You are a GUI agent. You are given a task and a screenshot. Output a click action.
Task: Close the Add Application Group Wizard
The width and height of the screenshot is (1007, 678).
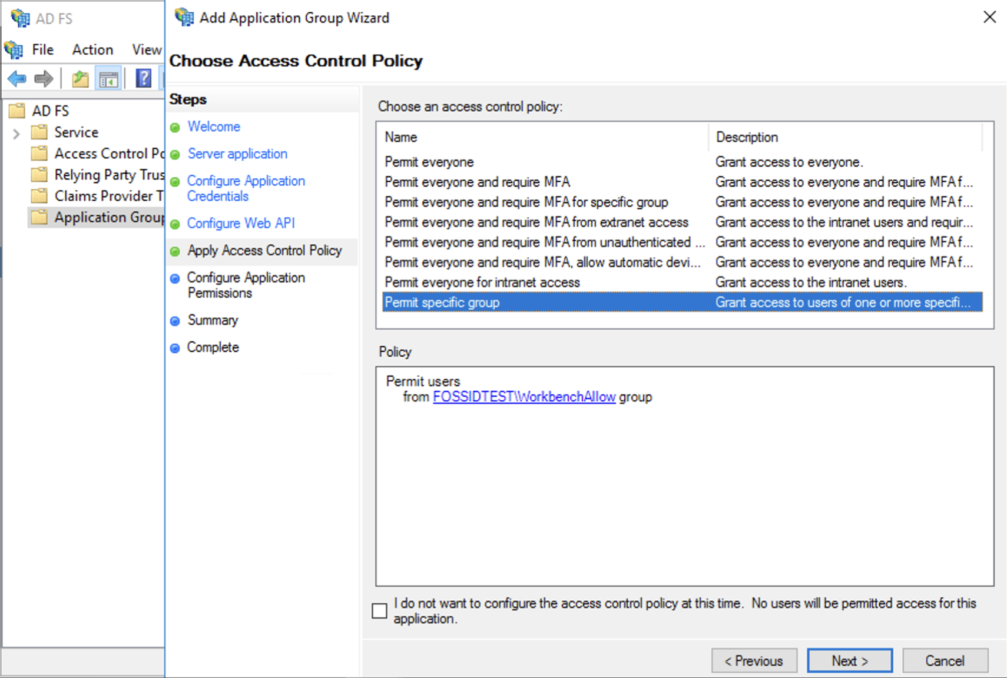point(989,17)
